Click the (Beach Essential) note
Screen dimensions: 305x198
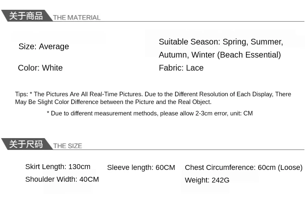click(x=249, y=55)
